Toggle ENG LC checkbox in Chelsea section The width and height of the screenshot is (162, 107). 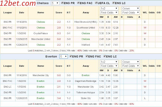(113, 3)
